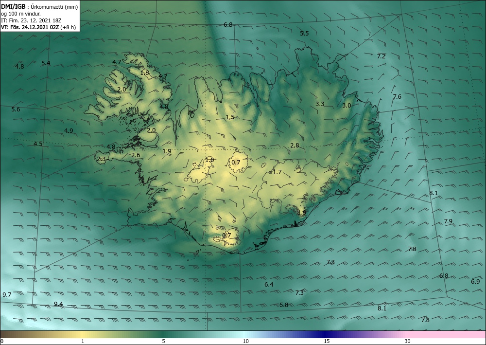Click the color scale tick label 10
Viewport: 486px width, 345px height.
245,341
